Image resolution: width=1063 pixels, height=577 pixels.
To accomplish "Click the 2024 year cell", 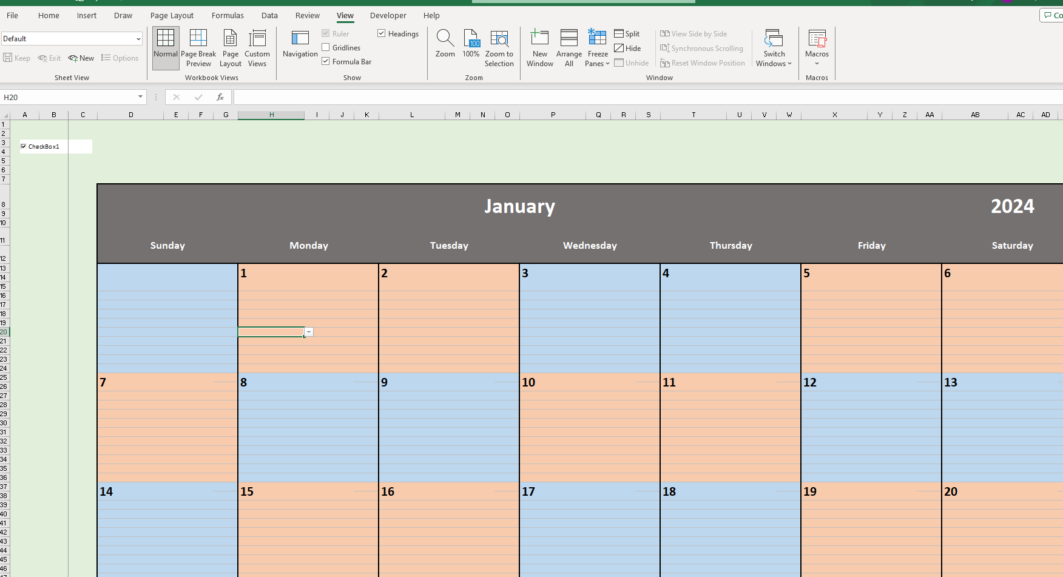I will point(1012,206).
